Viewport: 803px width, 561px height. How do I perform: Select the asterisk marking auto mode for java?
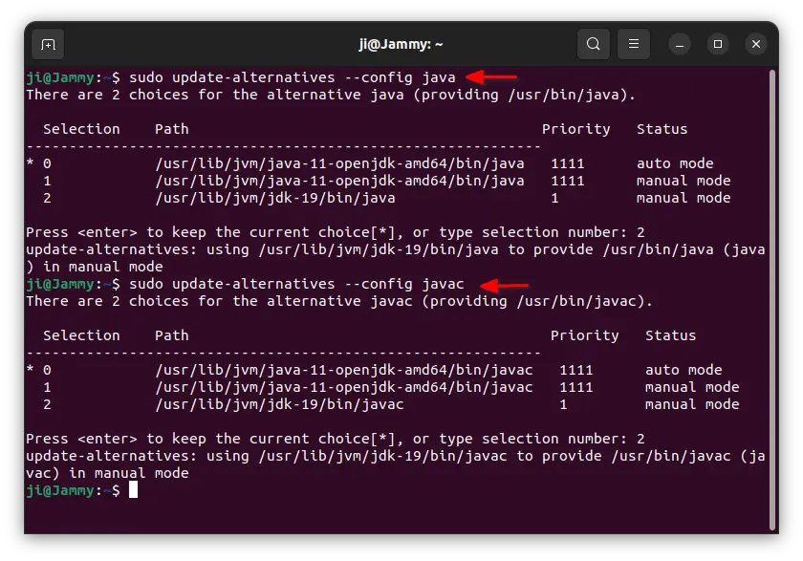point(29,163)
